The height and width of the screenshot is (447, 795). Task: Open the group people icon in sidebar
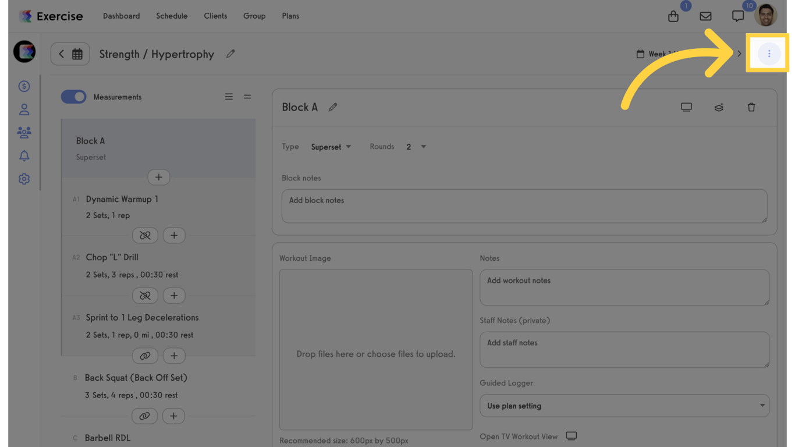[x=24, y=133]
